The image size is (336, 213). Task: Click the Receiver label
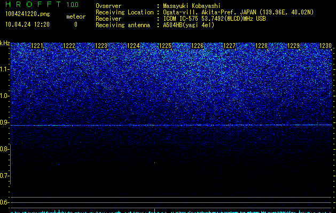pos(108,19)
